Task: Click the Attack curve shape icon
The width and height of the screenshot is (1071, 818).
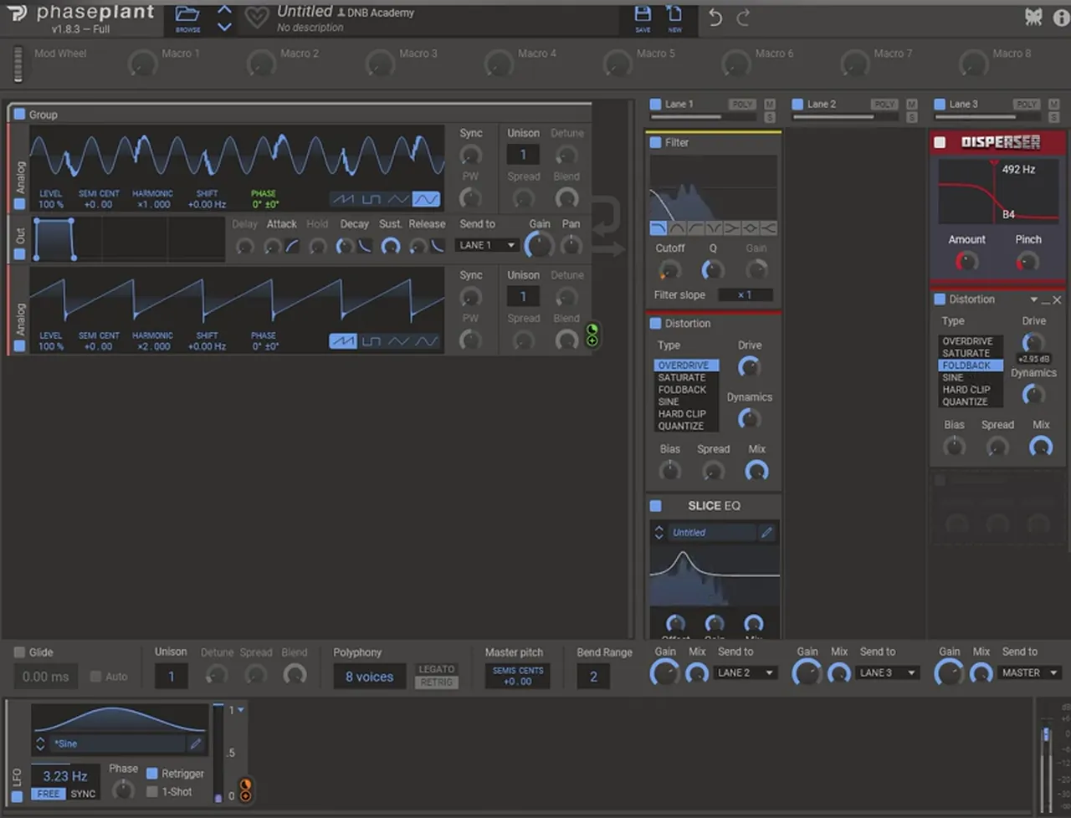Action: point(292,246)
